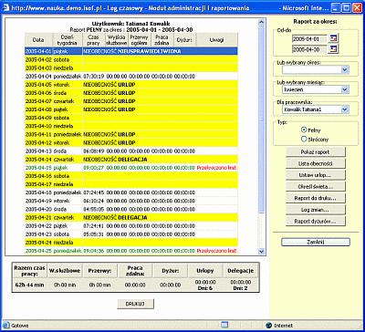Click the Dzień tygodnia column header

[x=68, y=40]
